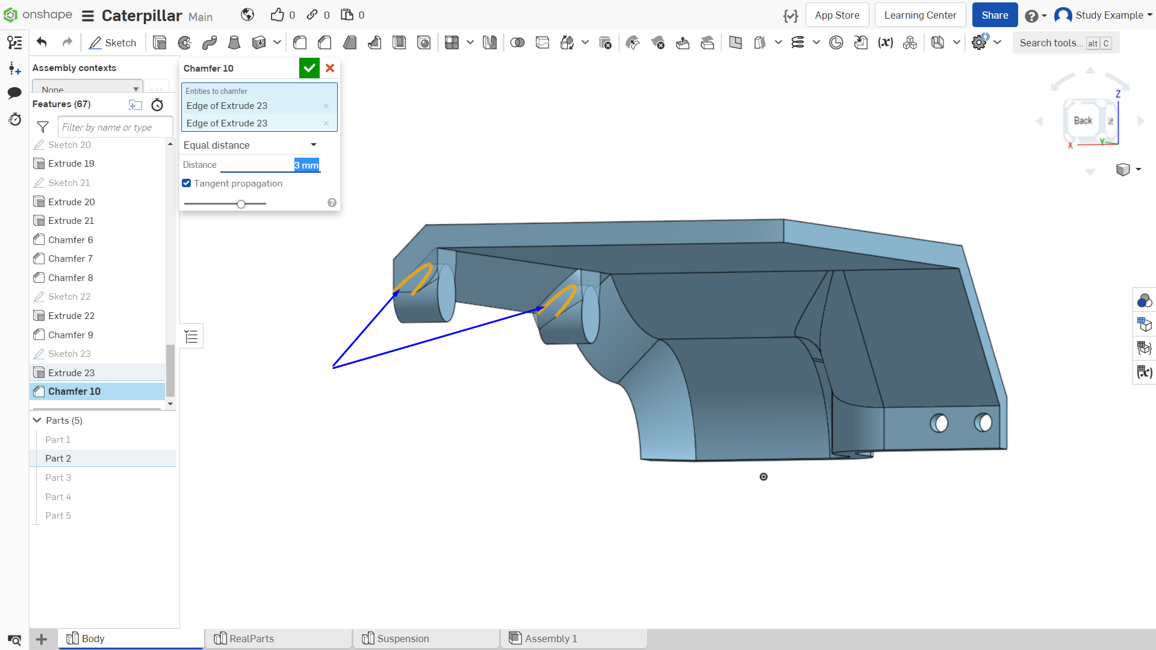
Task: Click the Variable (x) tool icon
Action: point(885,43)
